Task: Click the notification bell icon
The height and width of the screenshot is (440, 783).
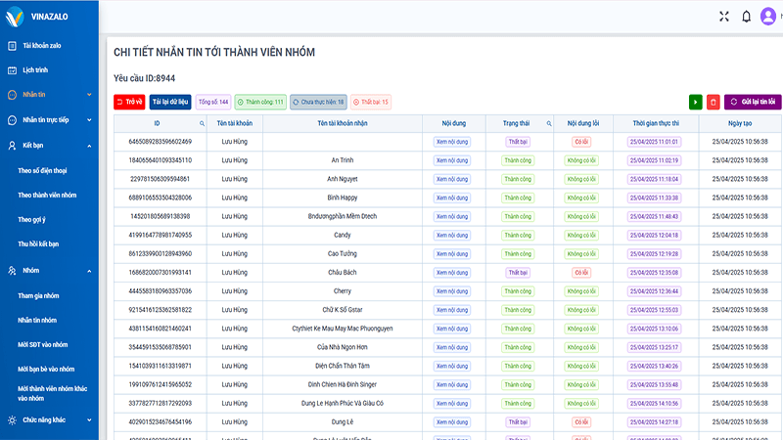Action: coord(746,17)
